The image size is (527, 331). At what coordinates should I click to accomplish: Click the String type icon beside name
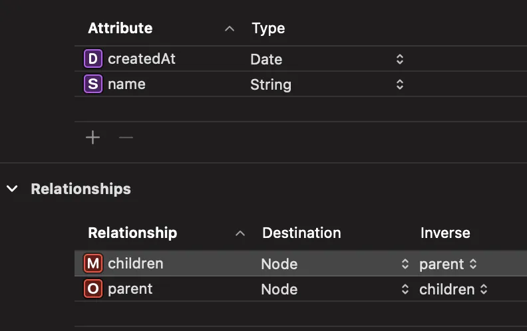pyautogui.click(x=93, y=84)
